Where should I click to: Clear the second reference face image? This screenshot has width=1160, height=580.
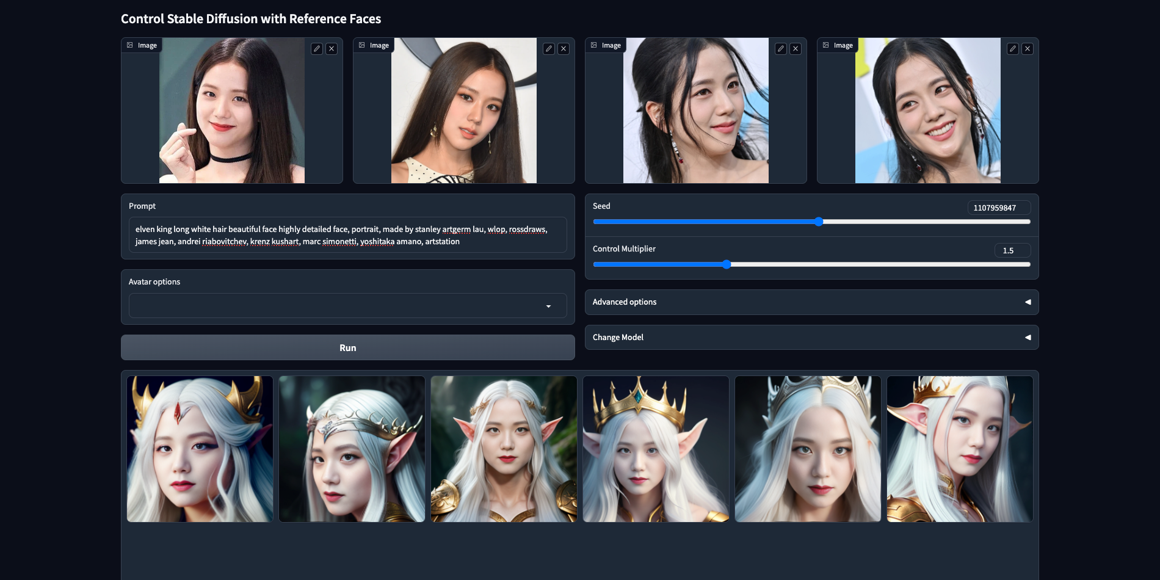[x=564, y=49]
